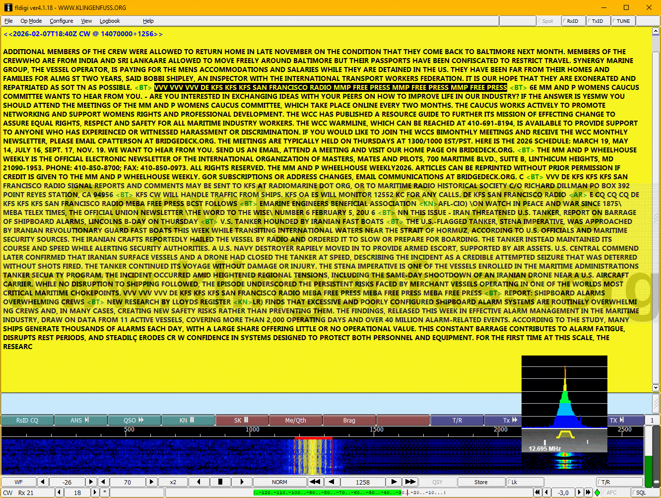Toggle the TUNE button
661x498 pixels.
tap(623, 21)
